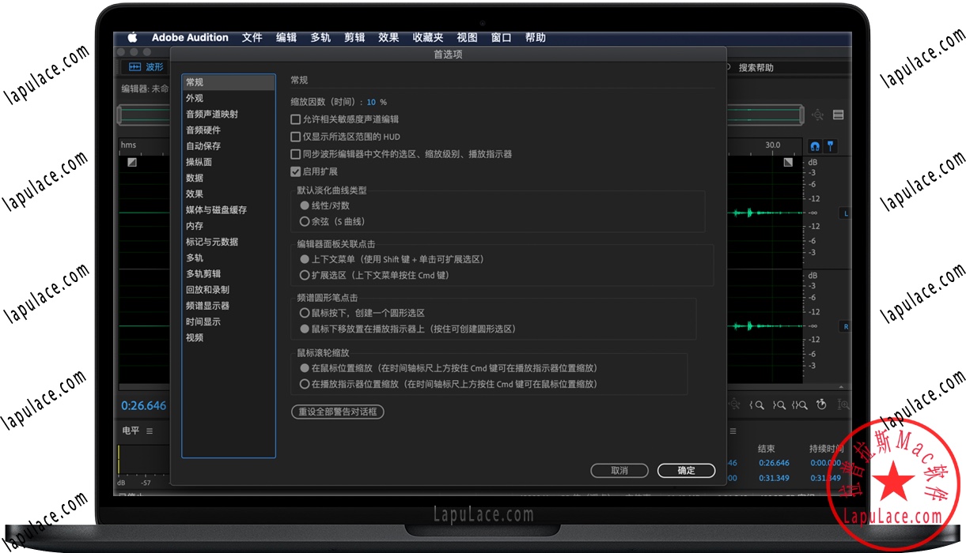966x553 pixels.
Task: Enable 允许相关敏感度声道编辑 checkbox
Action: (296, 120)
